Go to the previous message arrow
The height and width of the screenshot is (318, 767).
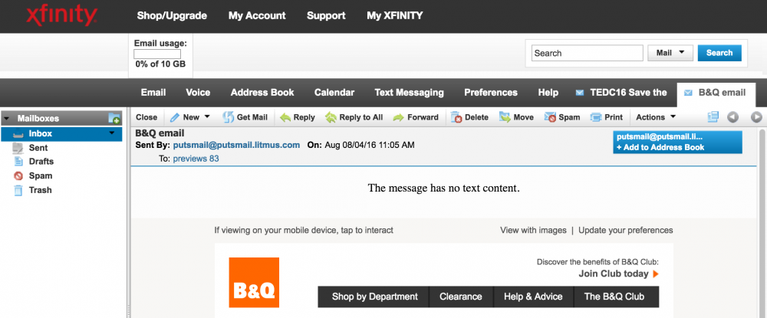click(x=732, y=117)
